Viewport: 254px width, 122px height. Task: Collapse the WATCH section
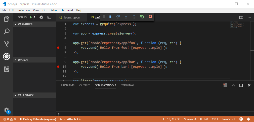(23, 60)
